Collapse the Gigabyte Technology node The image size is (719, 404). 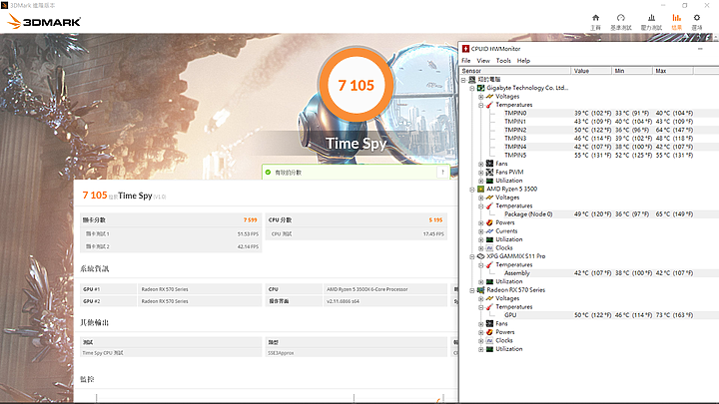pos(472,88)
